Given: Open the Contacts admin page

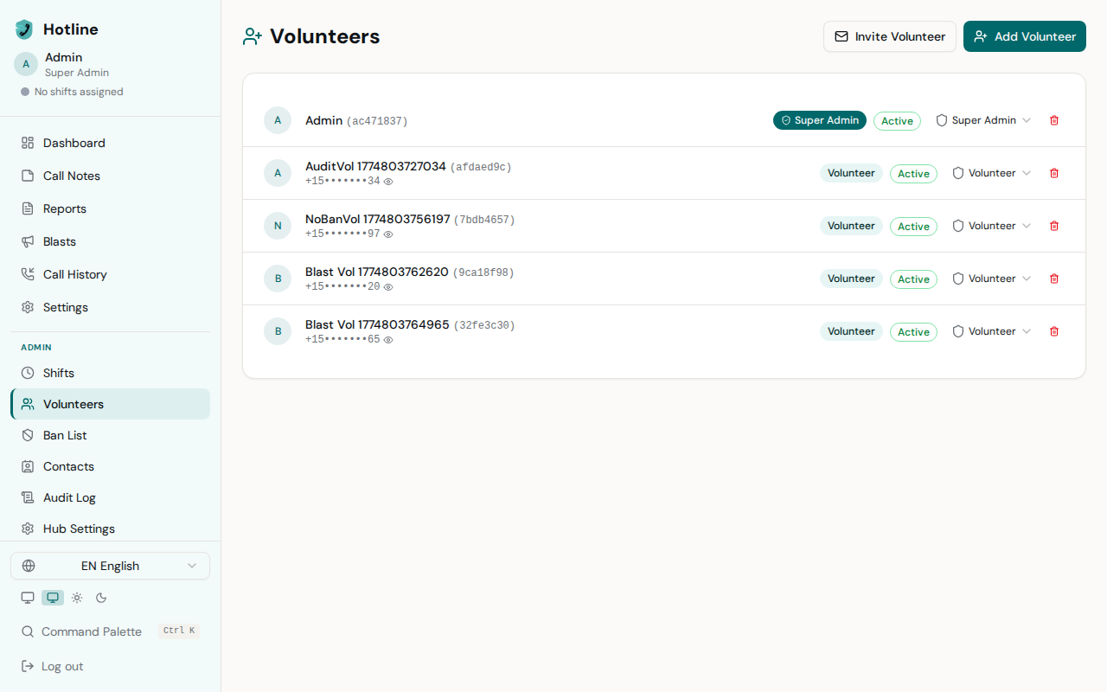Looking at the screenshot, I should tap(68, 466).
